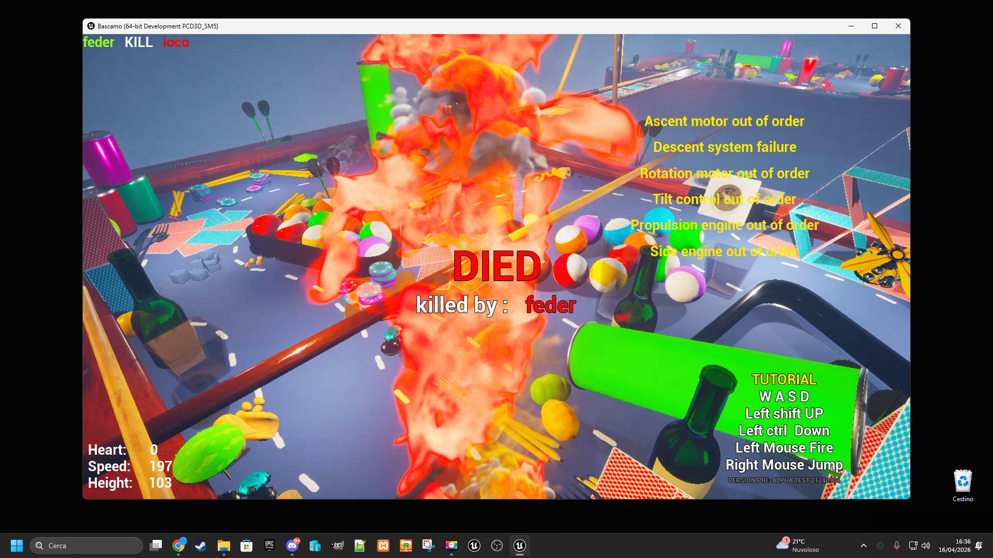The height and width of the screenshot is (558, 993).
Task: Open OBS Studio from the taskbar
Action: (x=497, y=546)
